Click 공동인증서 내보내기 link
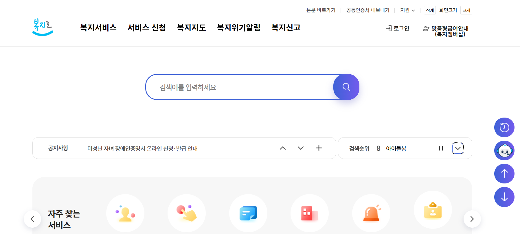 368,10
